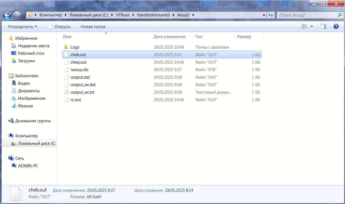Image resolution: width=345 pixels, height=204 pixels.
Task: Open ADMIN-PC under Сеть
Action: pos(28,166)
